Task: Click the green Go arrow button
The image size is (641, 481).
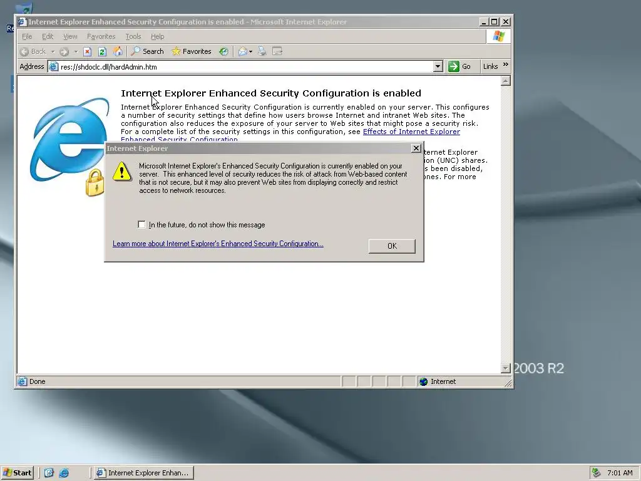Action: [453, 66]
